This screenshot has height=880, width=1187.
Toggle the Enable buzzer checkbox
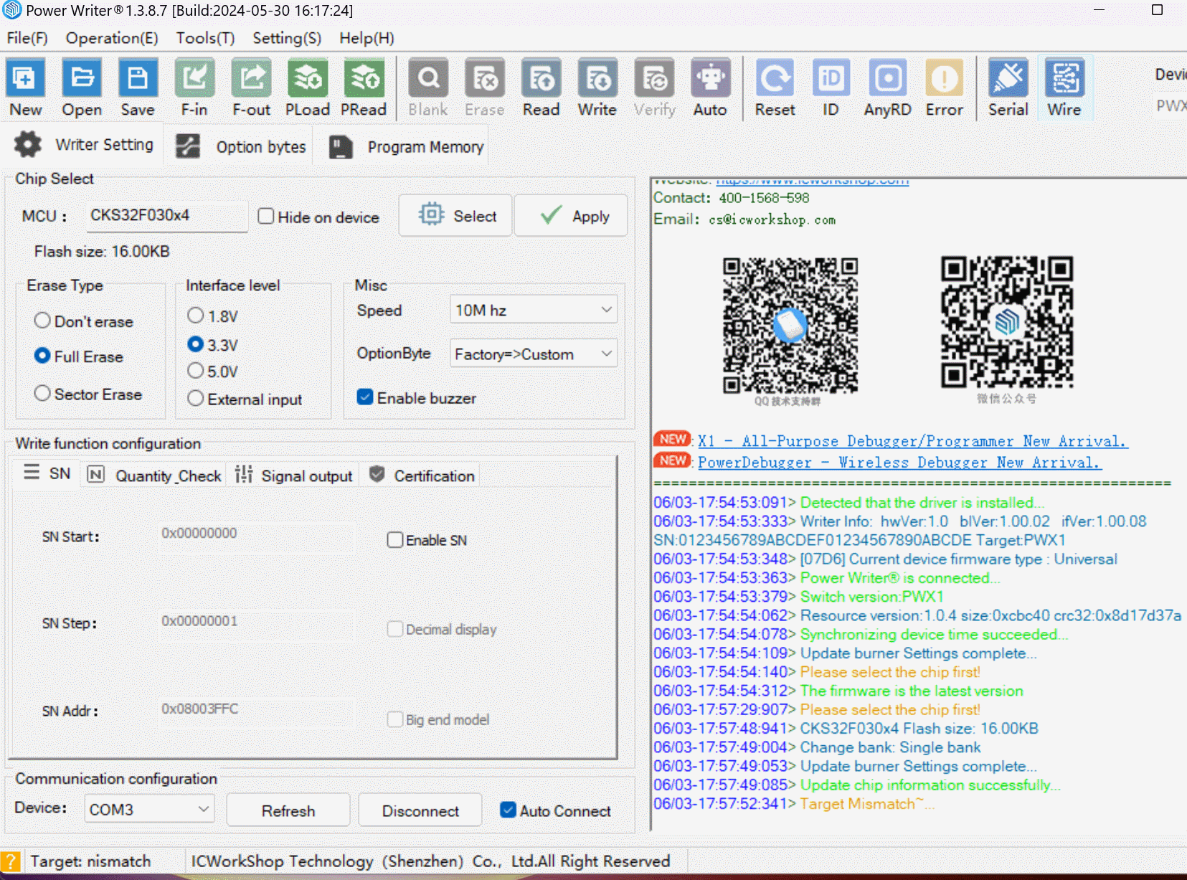point(365,397)
